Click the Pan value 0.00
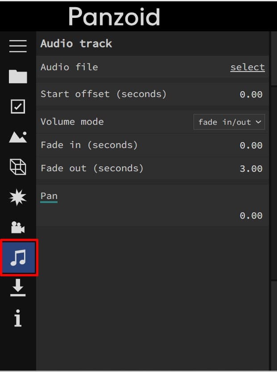Viewport: 277px width, 372px height. tap(251, 216)
